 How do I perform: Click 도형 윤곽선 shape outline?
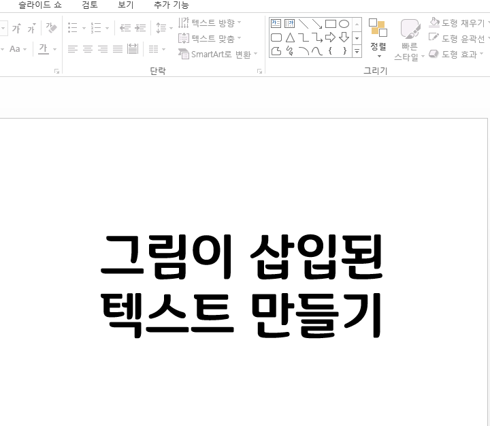[x=458, y=38]
